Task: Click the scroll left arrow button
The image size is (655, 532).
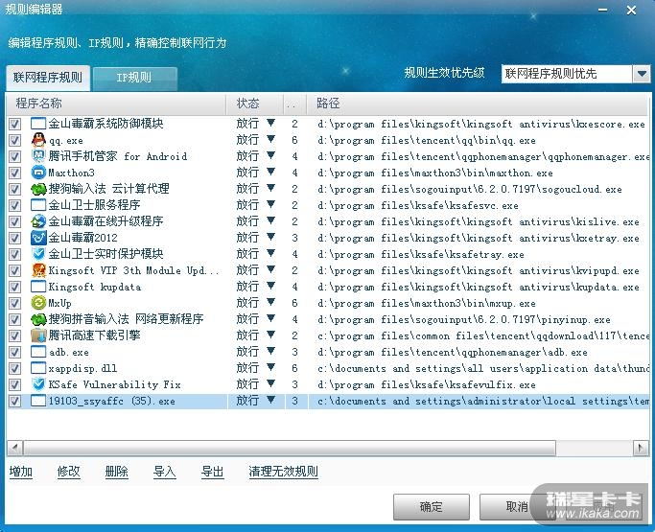Action: [15, 449]
